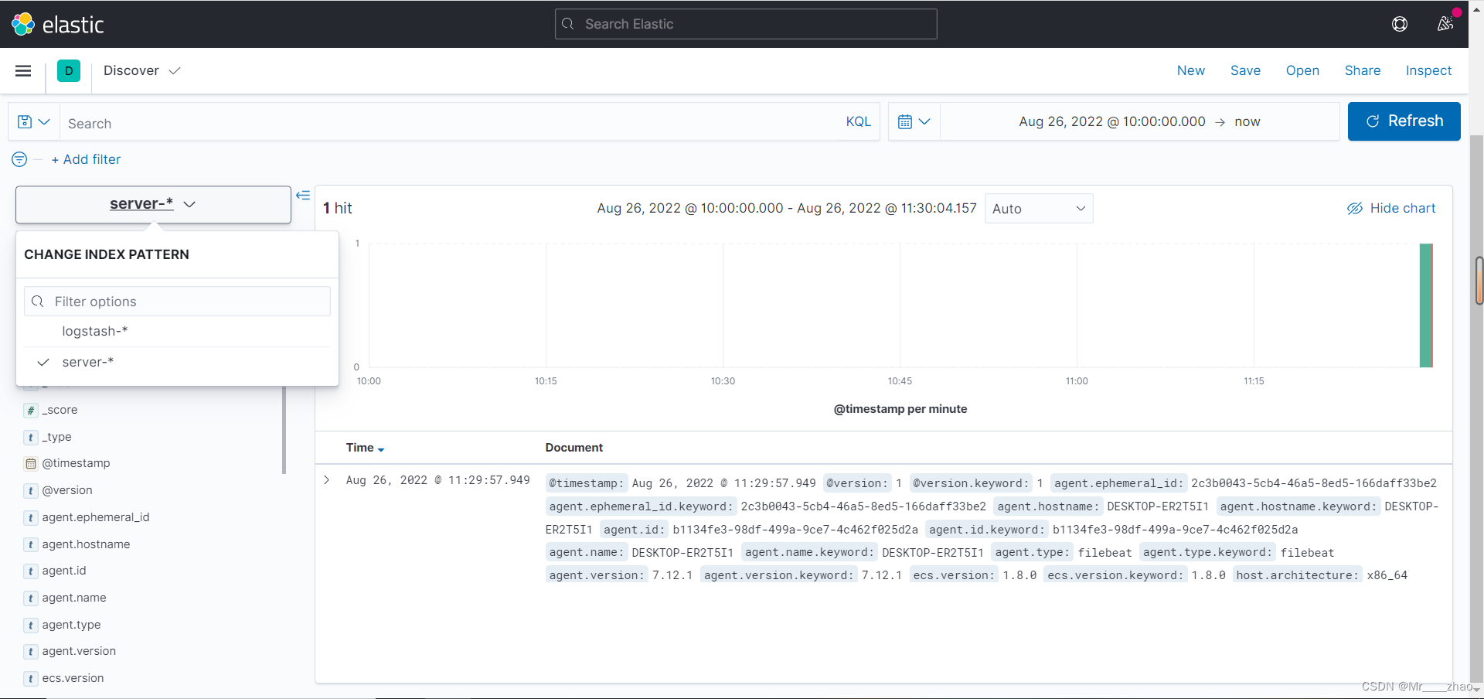Open the calendar quick date menu
The image size is (1484, 699).
click(x=914, y=121)
